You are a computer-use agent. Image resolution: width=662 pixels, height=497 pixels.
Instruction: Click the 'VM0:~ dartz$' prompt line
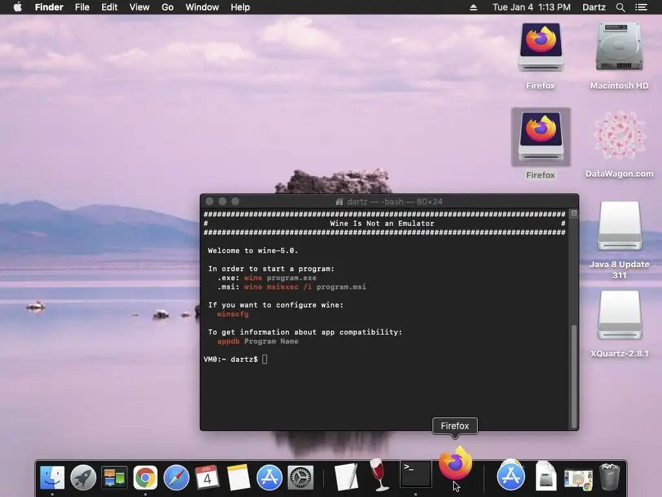[x=231, y=359]
